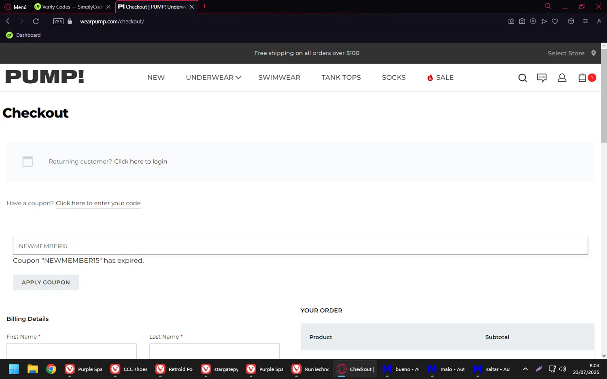Image resolution: width=607 pixels, height=379 pixels.
Task: Toggle the VPN badge in address bar
Action: 58,21
